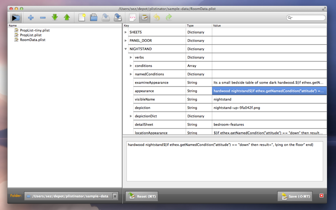Click inside the value text editor area
336x210 pixels.
click(x=225, y=161)
